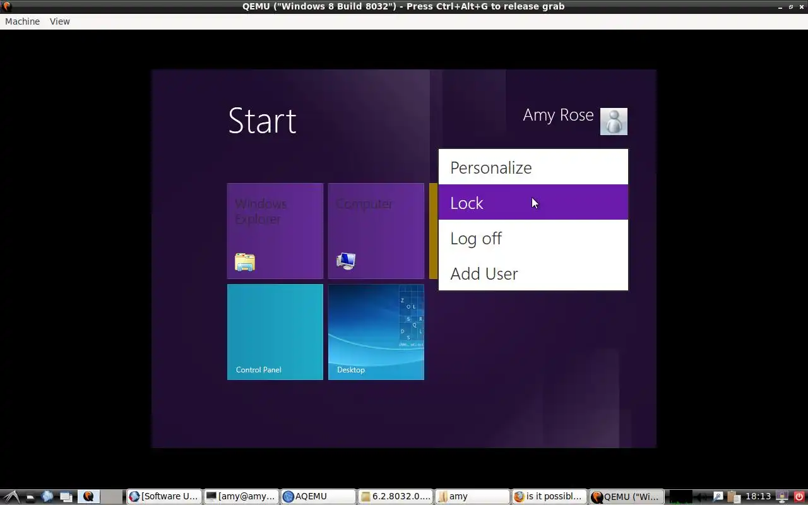Select Log off from the user menu
The width and height of the screenshot is (808, 505).
[533, 238]
